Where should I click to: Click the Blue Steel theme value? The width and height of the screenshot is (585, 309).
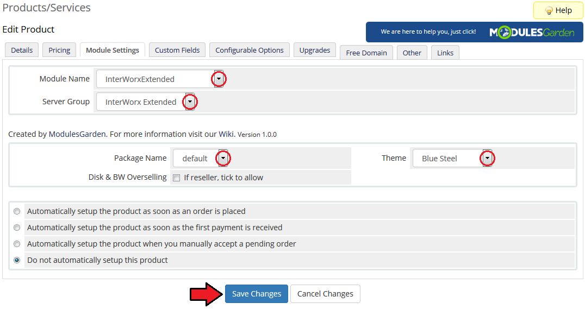point(439,159)
